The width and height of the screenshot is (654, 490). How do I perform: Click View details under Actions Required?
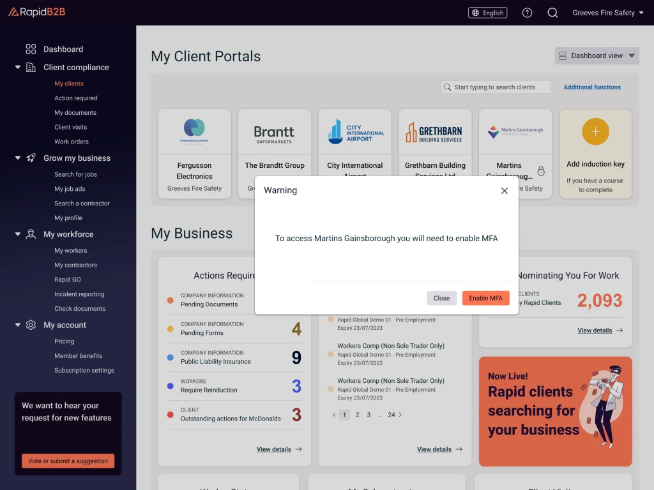tap(279, 450)
